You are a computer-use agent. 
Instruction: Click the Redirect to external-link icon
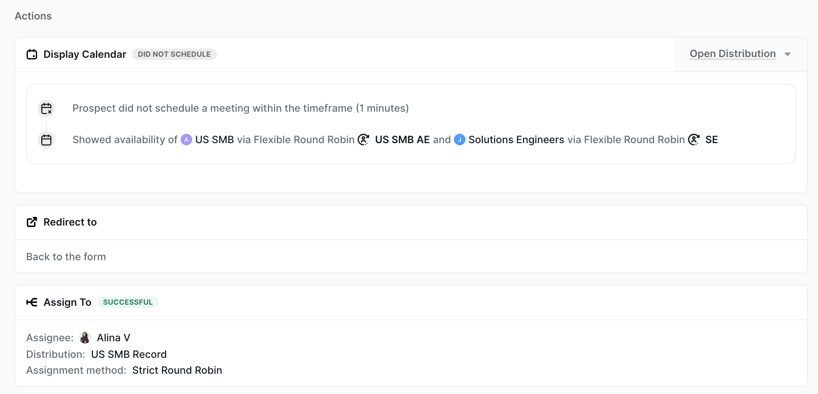[32, 222]
